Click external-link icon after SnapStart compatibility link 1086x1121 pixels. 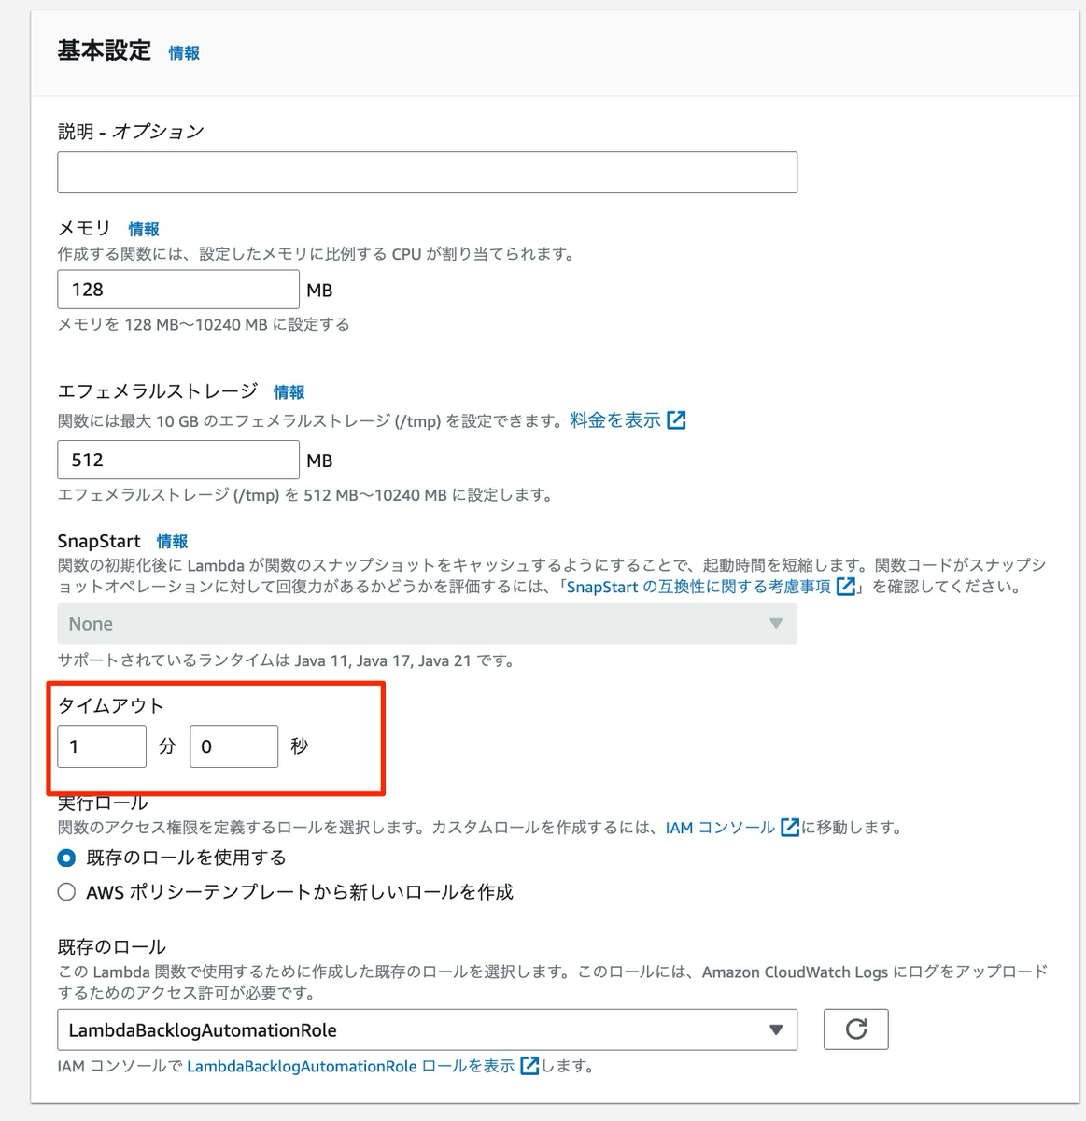[846, 587]
